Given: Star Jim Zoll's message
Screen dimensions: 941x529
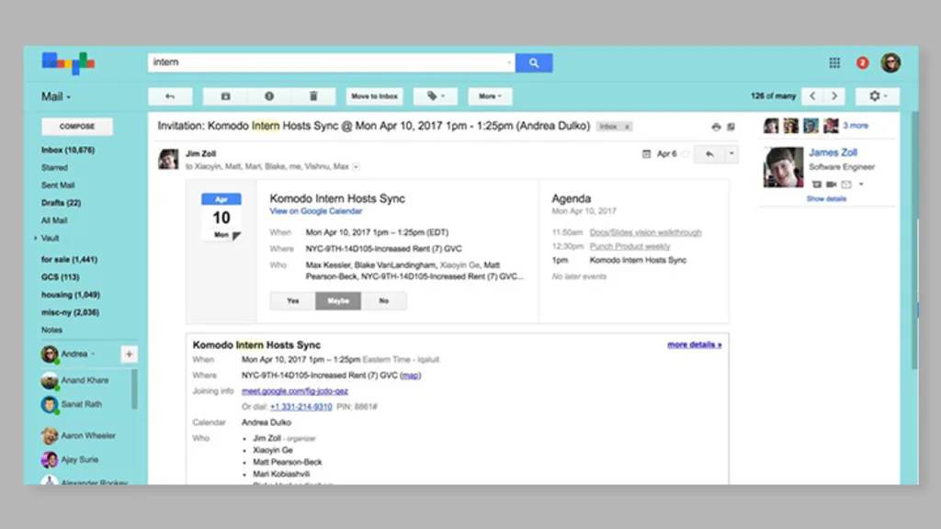Looking at the screenshot, I should tap(686, 153).
